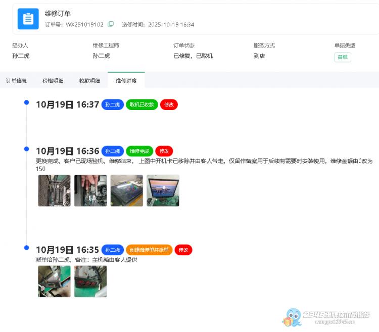Switch to the 订单信息 tab
The image size is (379, 332).
(x=17, y=81)
